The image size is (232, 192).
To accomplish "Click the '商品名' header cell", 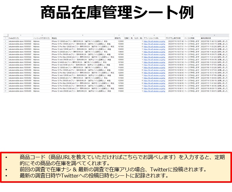I will 83,38.
